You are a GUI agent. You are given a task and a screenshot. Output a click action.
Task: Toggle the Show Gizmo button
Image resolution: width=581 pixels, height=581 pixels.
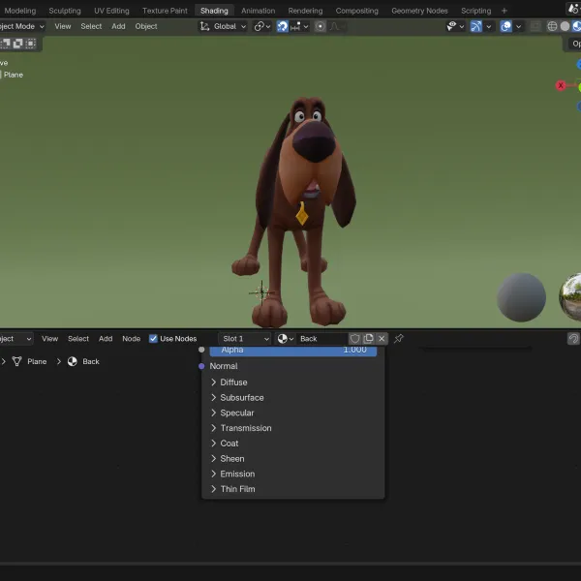coord(475,26)
